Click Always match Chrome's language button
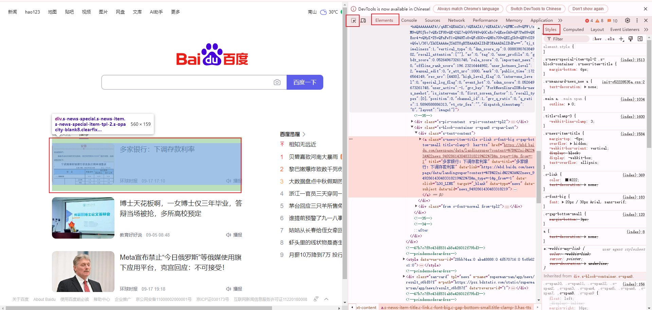 (x=468, y=9)
